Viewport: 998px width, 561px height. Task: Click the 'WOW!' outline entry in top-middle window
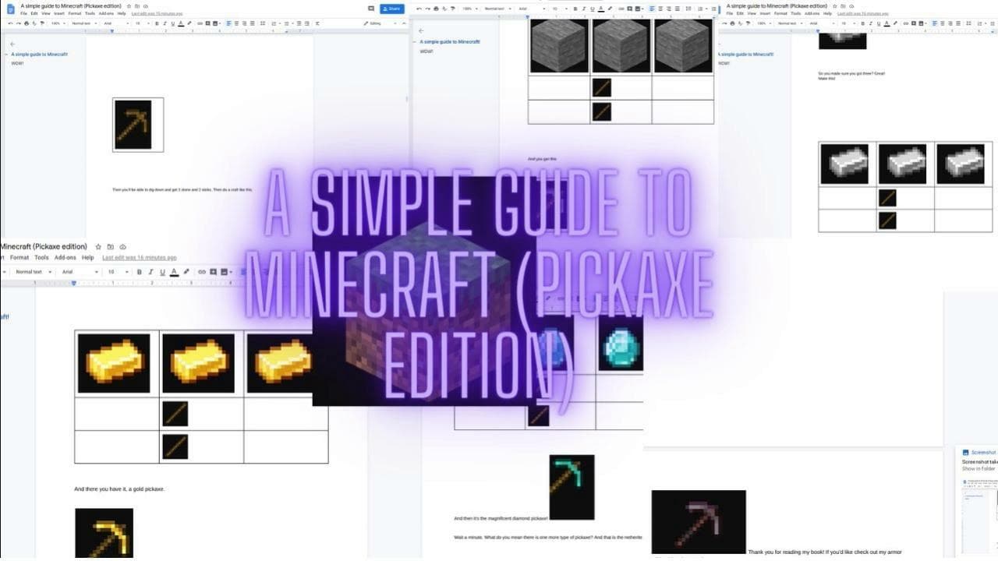pyautogui.click(x=426, y=51)
